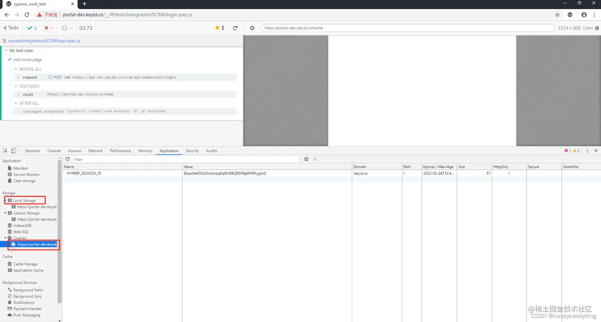Open Background Sync service
This screenshot has height=322, width=601.
pos(27,296)
